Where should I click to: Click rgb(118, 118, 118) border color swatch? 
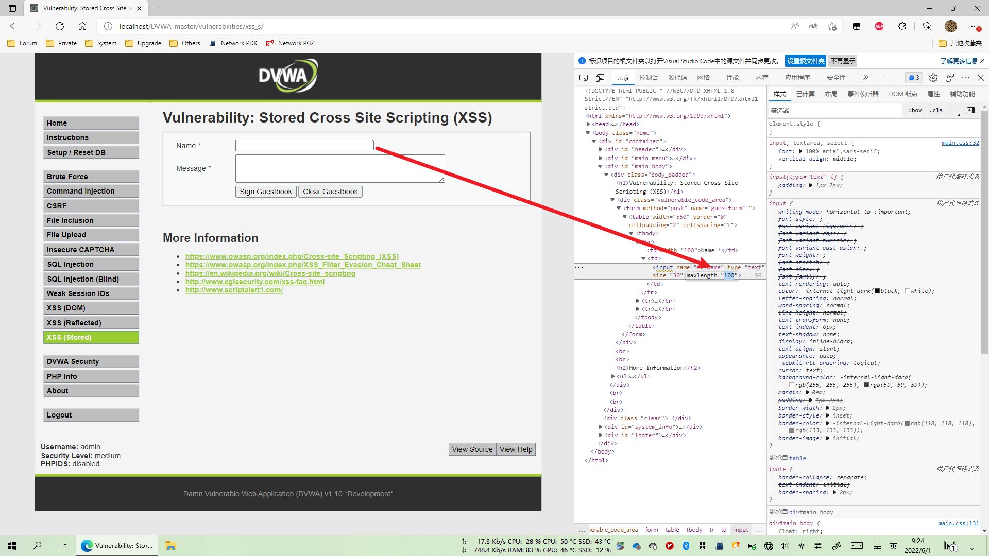pos(907,423)
